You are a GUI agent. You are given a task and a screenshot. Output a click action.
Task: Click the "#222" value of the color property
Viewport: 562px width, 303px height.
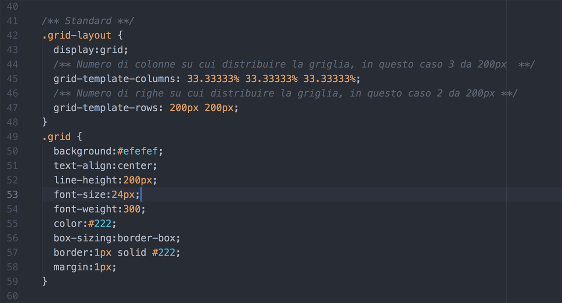[100, 224]
